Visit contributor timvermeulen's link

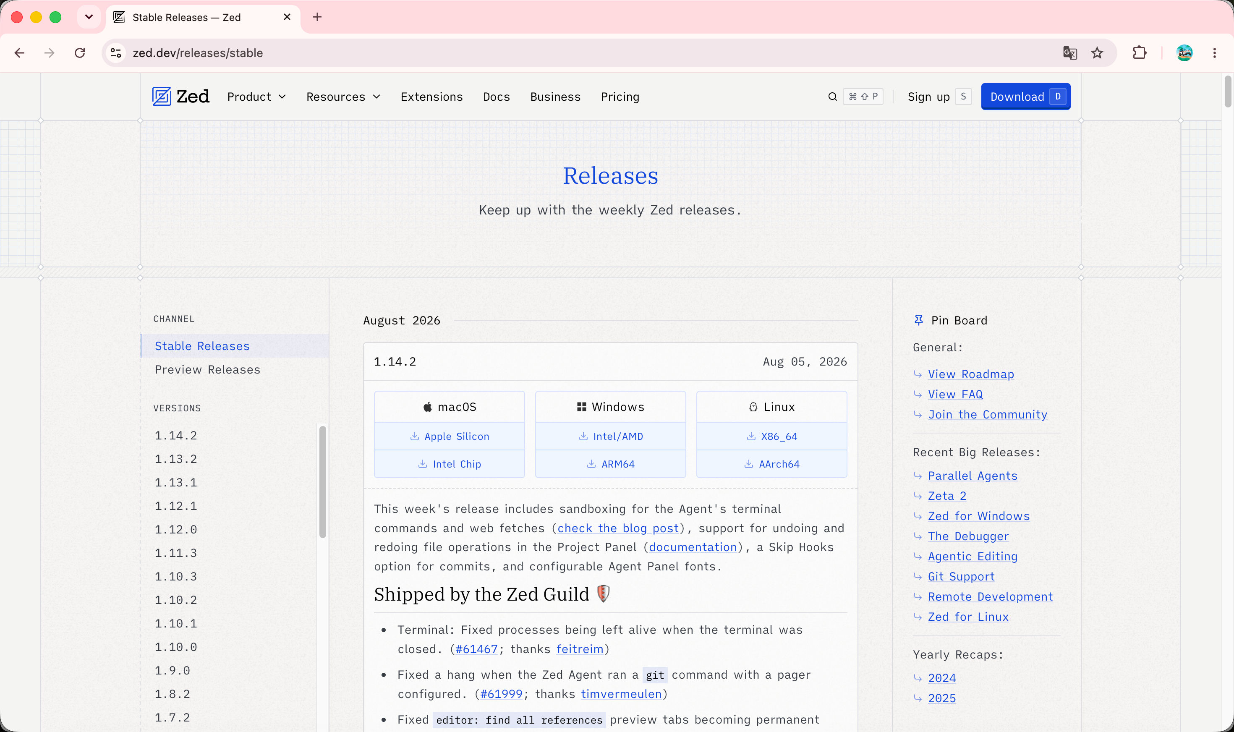[x=622, y=694]
